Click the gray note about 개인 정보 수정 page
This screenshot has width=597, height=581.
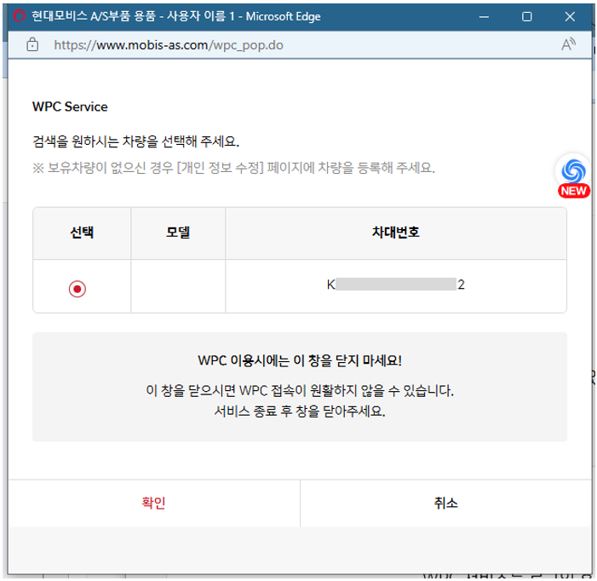tap(233, 168)
